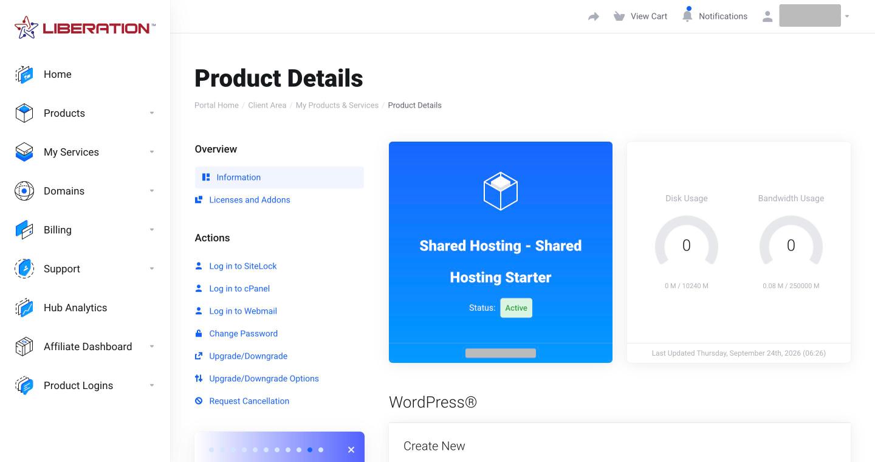Click the Hub Analytics chart icon
Viewport: 875px width, 462px height.
(24, 308)
